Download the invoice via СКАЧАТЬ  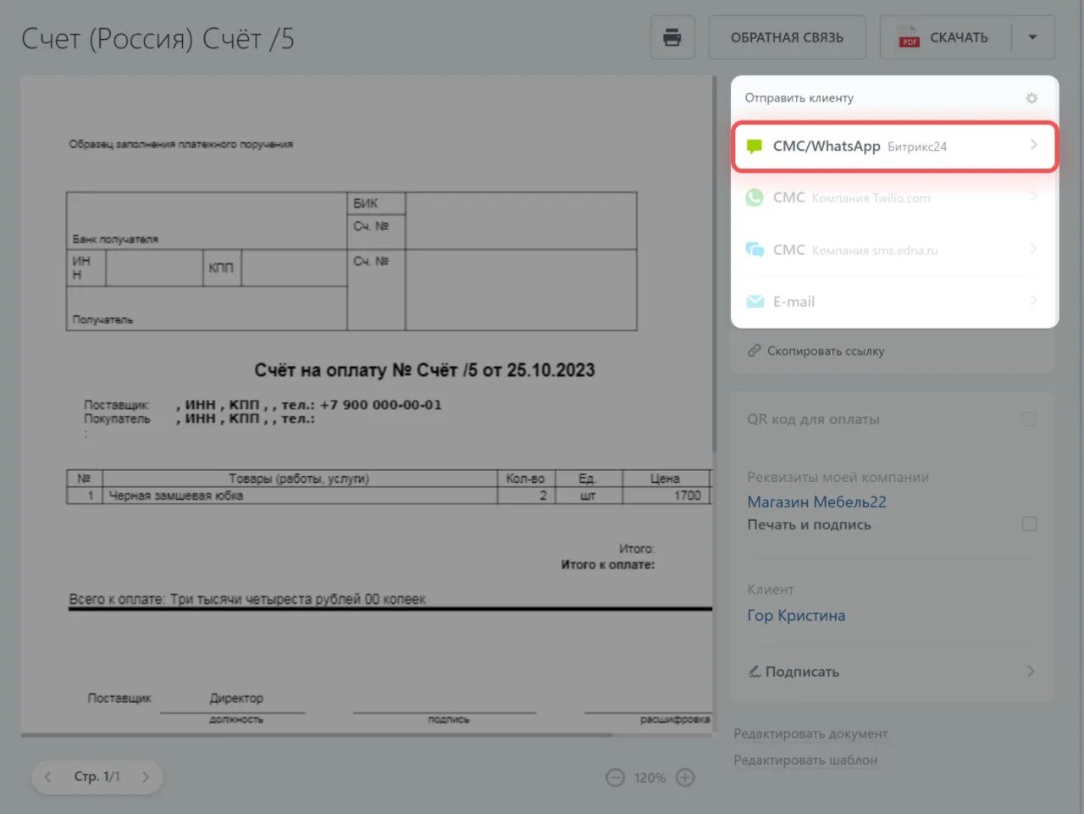click(946, 37)
